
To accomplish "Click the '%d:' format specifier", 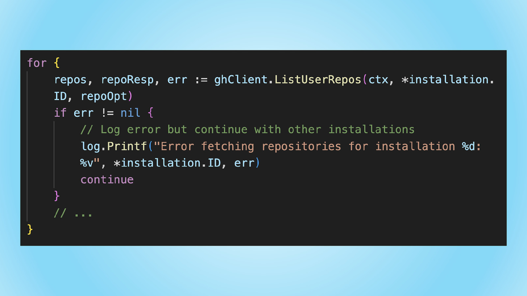I will (x=471, y=146).
